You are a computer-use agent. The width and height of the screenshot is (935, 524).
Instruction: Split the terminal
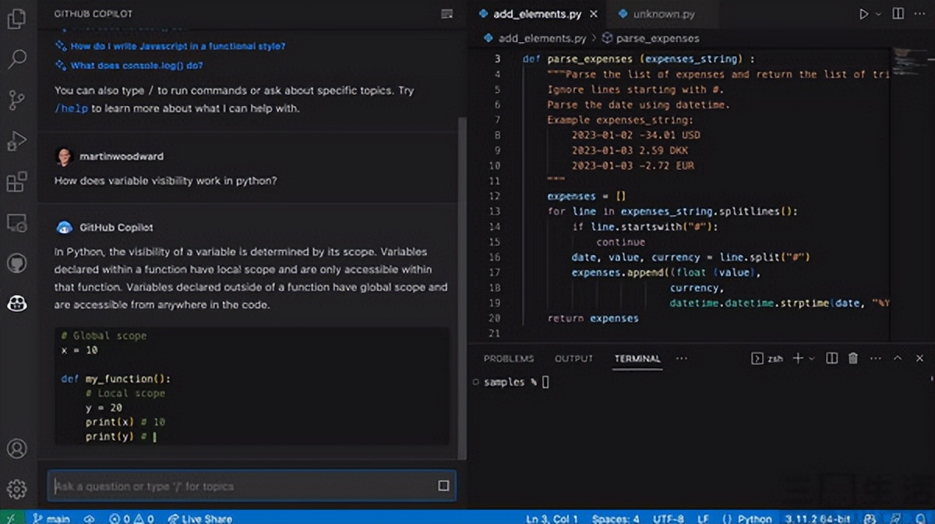click(x=831, y=359)
